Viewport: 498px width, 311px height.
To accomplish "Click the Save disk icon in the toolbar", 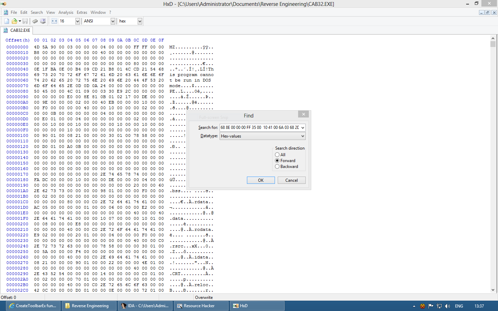I will coord(25,21).
